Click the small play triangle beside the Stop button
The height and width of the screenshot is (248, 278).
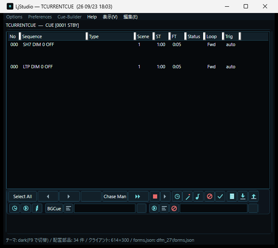165,196
